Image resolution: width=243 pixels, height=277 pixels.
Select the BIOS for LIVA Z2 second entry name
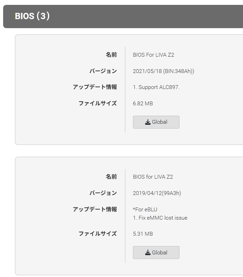(153, 177)
